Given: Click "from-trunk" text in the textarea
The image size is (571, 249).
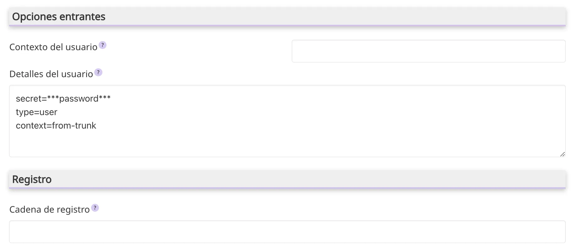Looking at the screenshot, I should (x=74, y=126).
